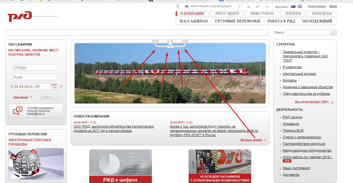Open ЭЛЕКТРОННАЯ ТОРГОВАЯ ПЛОЩАДКА link
353x183 pixels.
coord(30,142)
